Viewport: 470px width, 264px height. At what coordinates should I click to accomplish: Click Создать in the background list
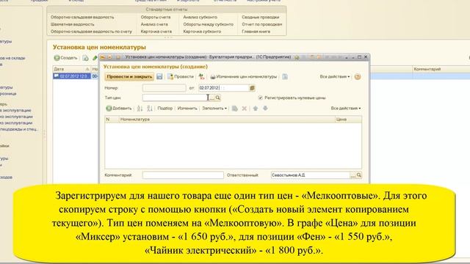click(65, 58)
